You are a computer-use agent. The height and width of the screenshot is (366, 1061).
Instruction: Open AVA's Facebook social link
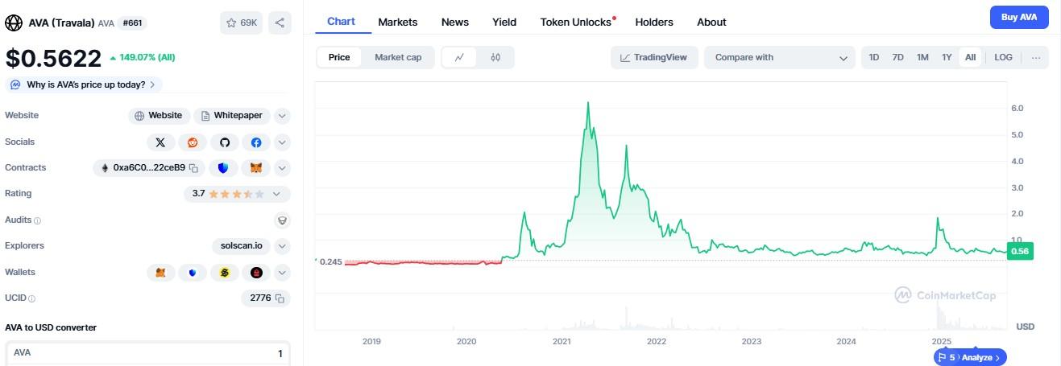pos(256,142)
